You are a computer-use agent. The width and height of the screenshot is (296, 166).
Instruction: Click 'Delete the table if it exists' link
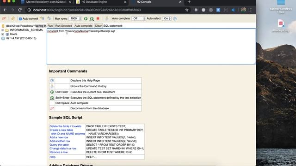(x=65, y=126)
